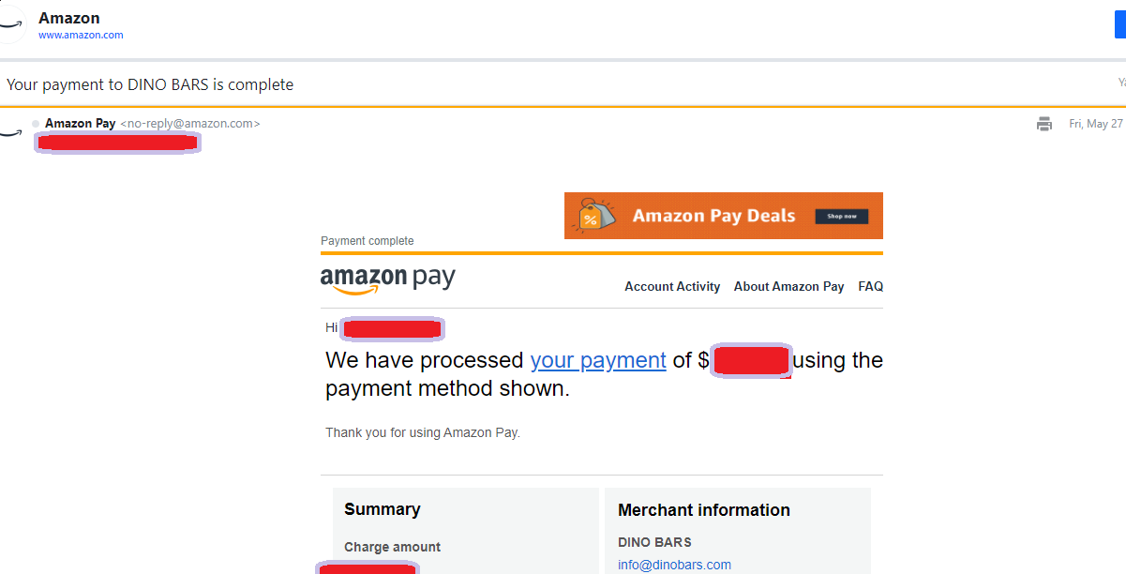Click the Fri, May 27 date
This screenshot has width=1126, height=574.
click(1096, 124)
